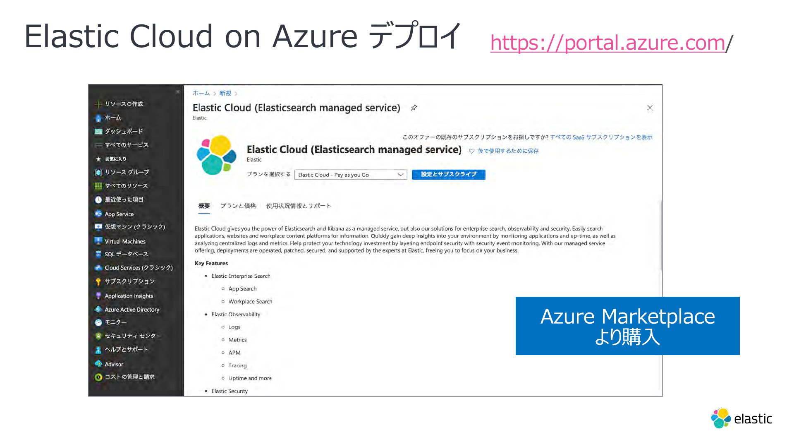
Task: Click the リソースの作成 plus icon
Action: 98,104
